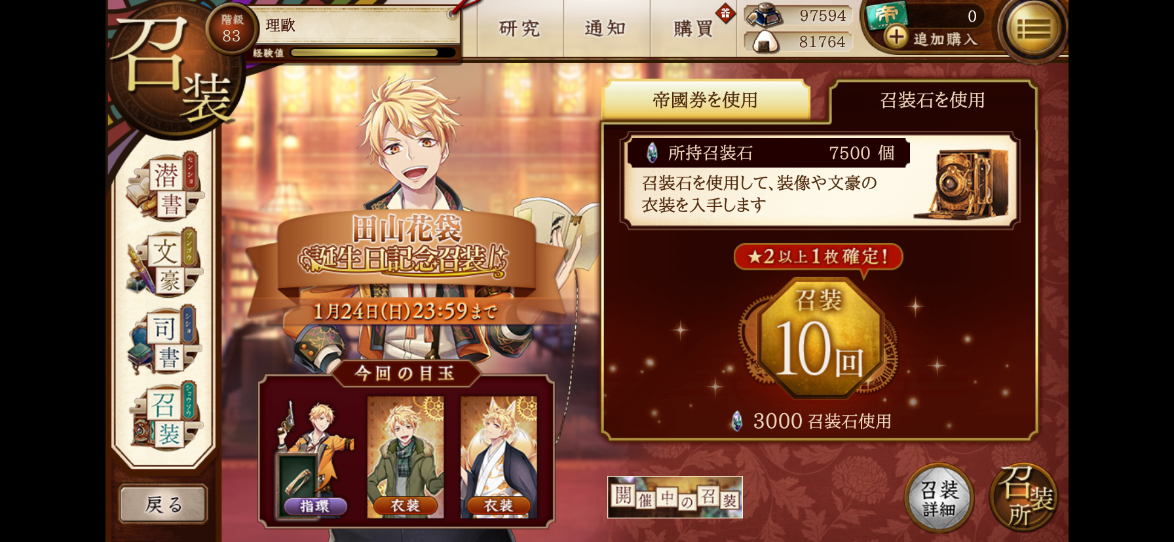
Task: Open the 開催中の召装 banner
Action: (x=675, y=497)
